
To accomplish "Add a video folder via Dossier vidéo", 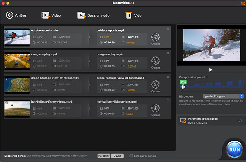I will 82,15.
